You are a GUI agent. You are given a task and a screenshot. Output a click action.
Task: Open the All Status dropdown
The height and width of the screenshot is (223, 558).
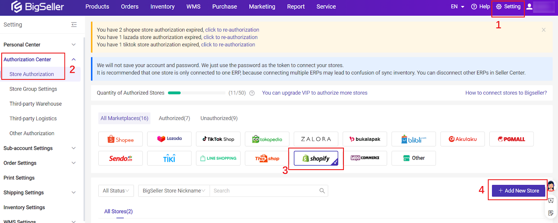(x=116, y=191)
